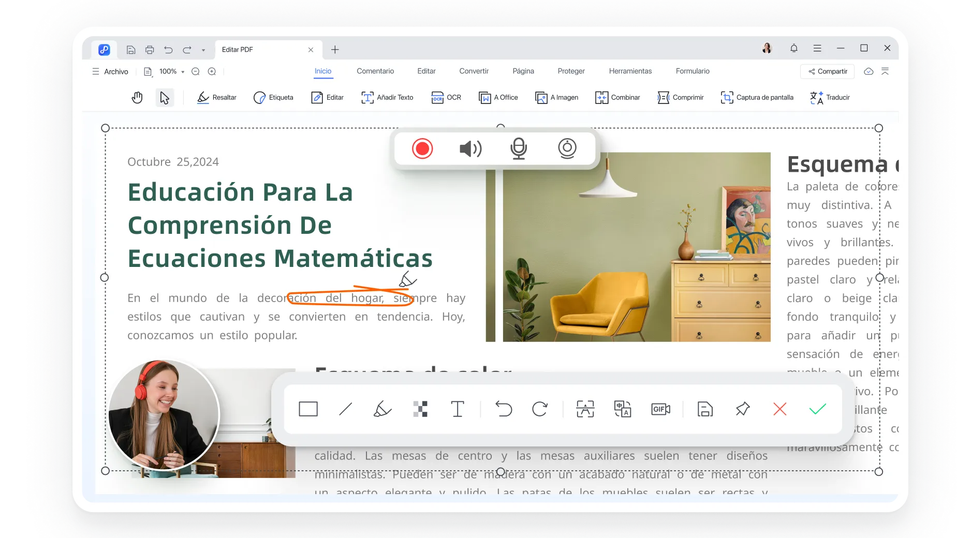Switch to the Convertir tab
The height and width of the screenshot is (538, 971).
point(474,71)
